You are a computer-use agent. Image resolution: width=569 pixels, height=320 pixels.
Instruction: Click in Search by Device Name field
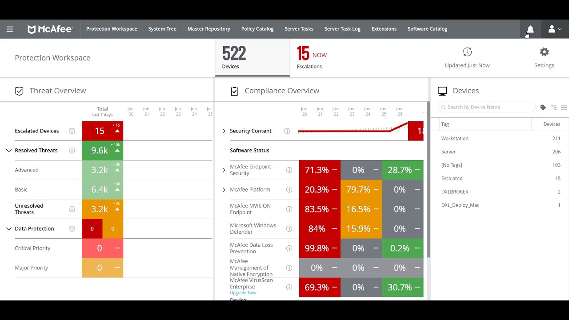pyautogui.click(x=487, y=107)
